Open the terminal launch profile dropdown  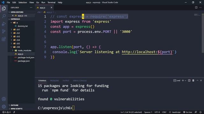186,80
